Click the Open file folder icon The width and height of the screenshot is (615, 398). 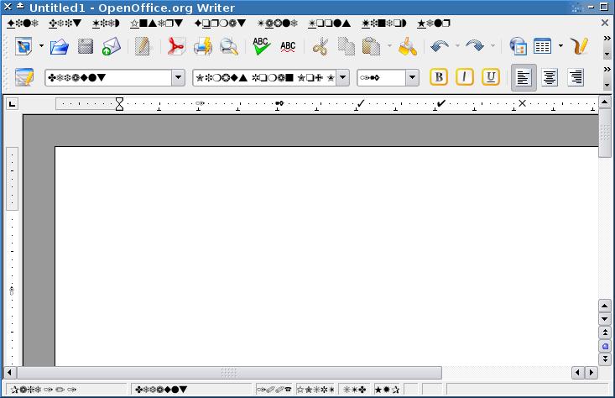(59, 46)
